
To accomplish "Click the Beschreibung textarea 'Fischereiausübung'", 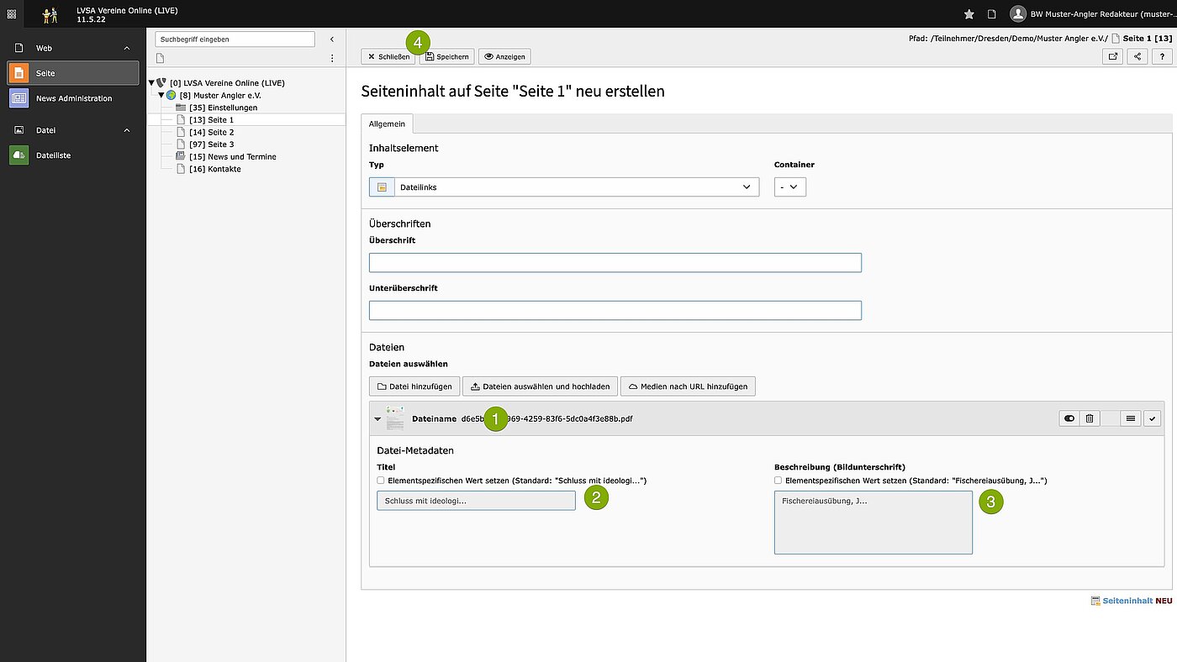I will (x=874, y=523).
